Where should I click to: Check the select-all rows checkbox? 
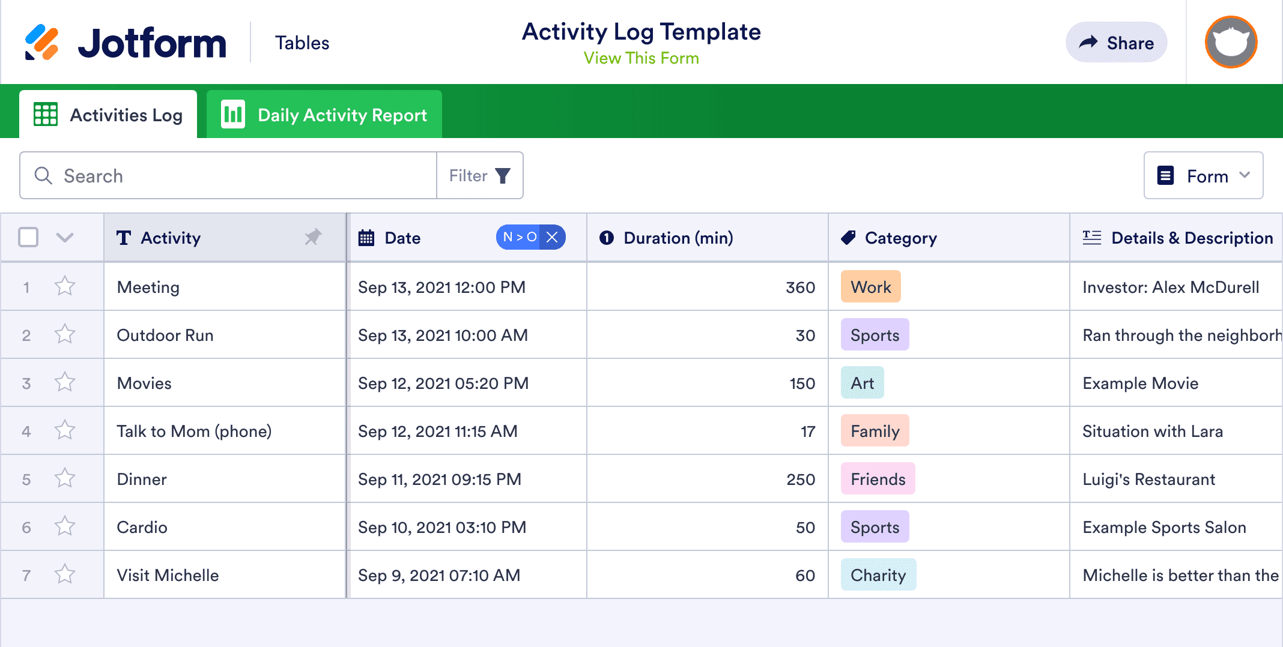pos(28,237)
